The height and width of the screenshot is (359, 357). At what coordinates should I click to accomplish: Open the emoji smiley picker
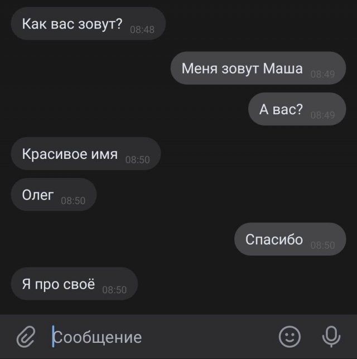pyautogui.click(x=290, y=337)
